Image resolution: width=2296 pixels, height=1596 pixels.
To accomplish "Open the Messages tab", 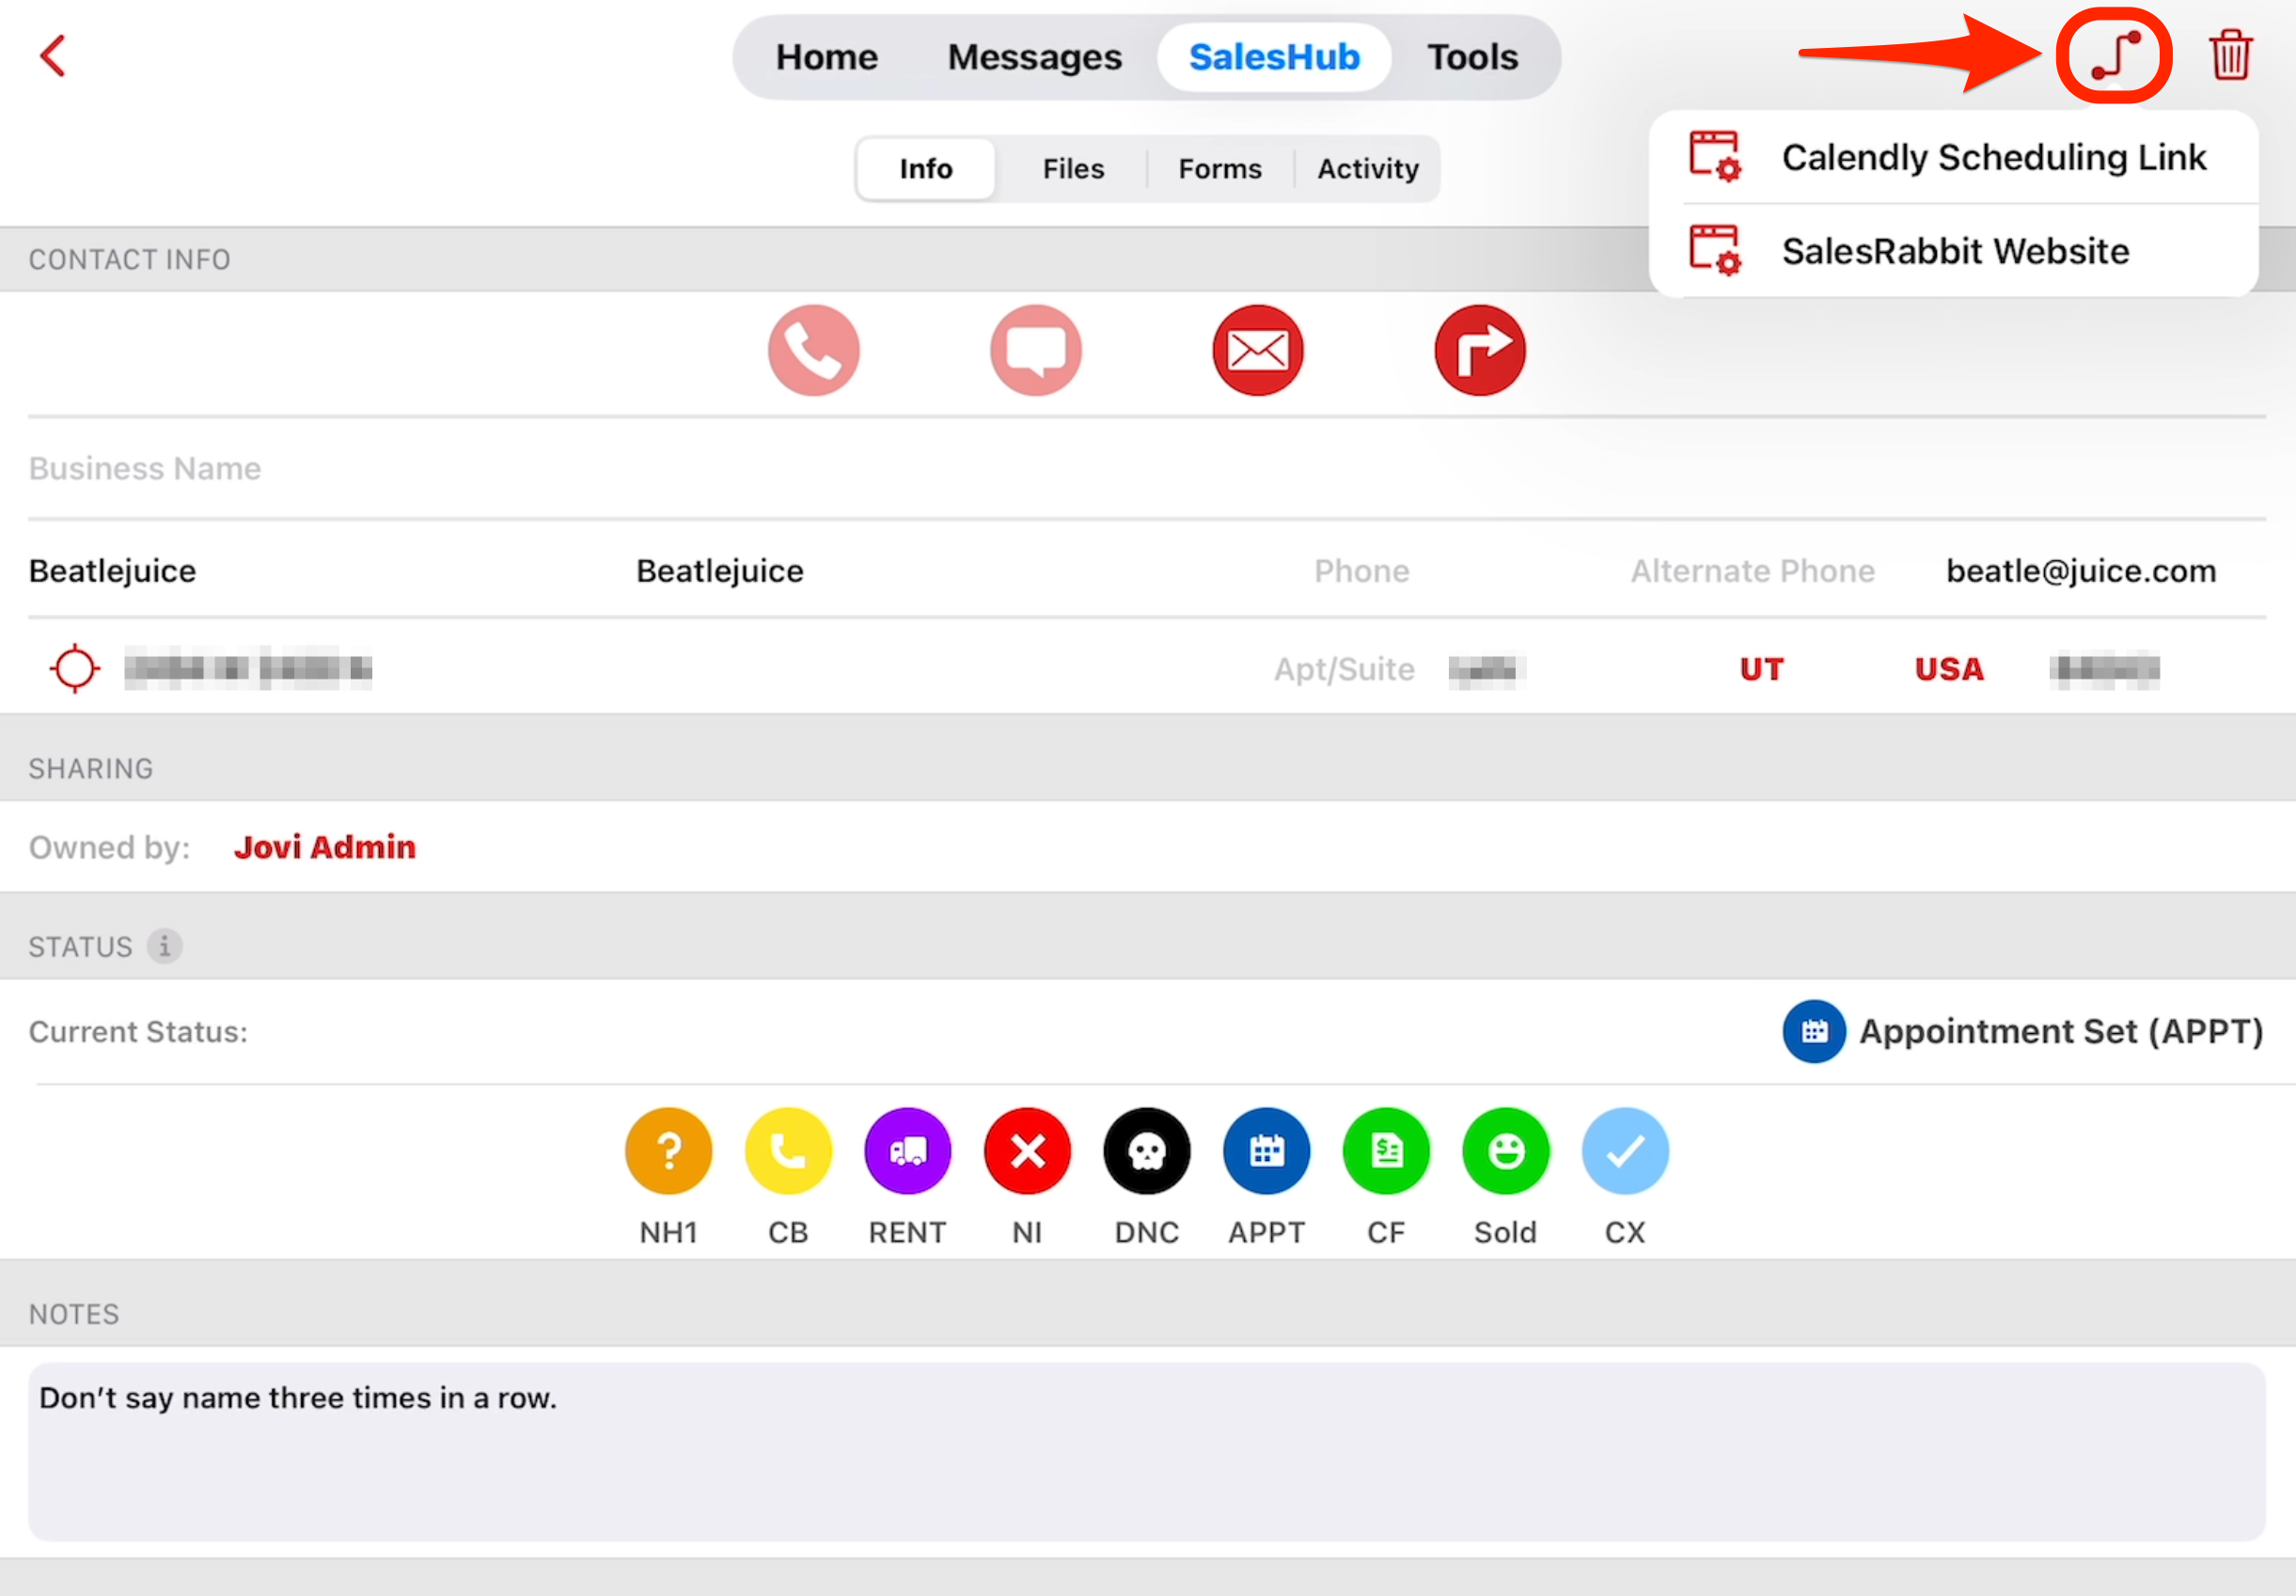I will (x=1034, y=57).
